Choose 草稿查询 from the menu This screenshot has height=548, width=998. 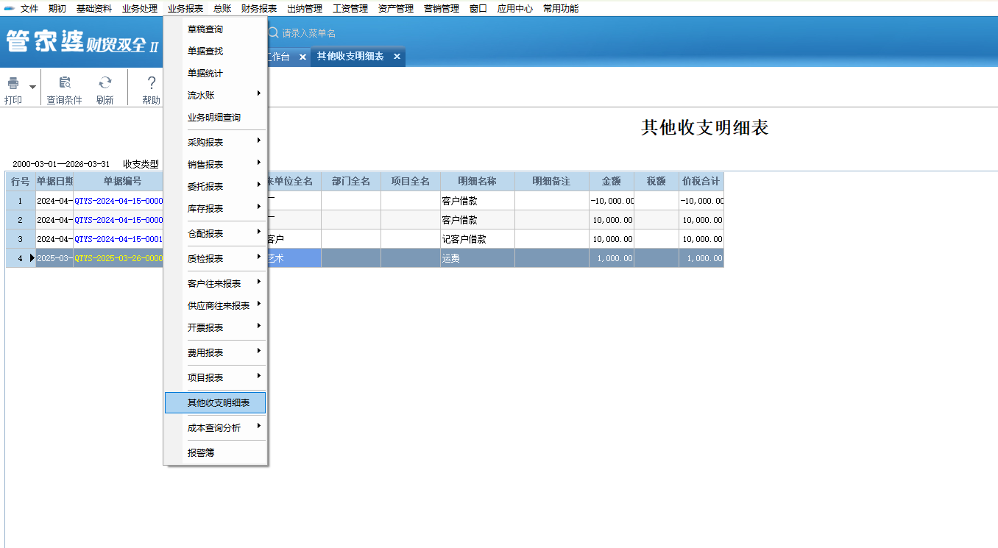tap(205, 29)
